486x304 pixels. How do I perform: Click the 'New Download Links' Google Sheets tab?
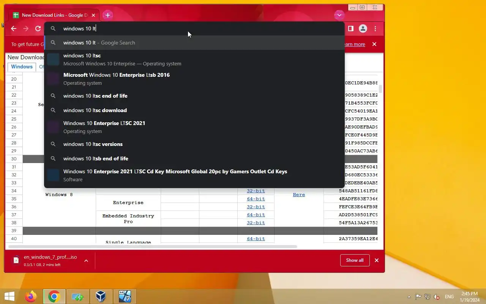pyautogui.click(x=54, y=15)
